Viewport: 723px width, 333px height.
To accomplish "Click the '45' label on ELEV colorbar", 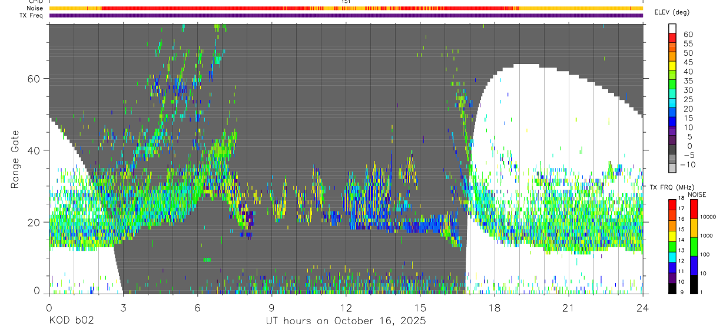I will point(688,62).
